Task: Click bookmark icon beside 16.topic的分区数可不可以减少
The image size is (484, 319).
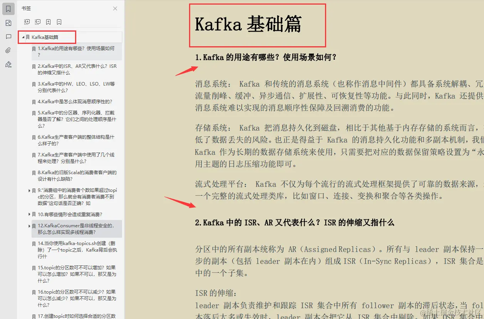Action: coord(34,292)
